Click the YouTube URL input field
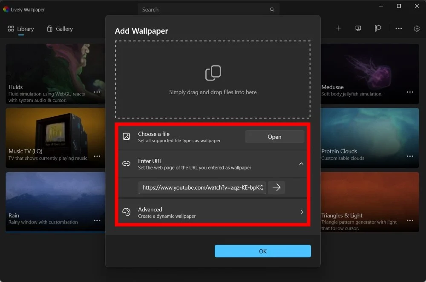This screenshot has height=282, width=426. pyautogui.click(x=202, y=187)
